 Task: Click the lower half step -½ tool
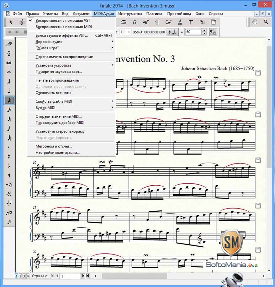click(9, 194)
